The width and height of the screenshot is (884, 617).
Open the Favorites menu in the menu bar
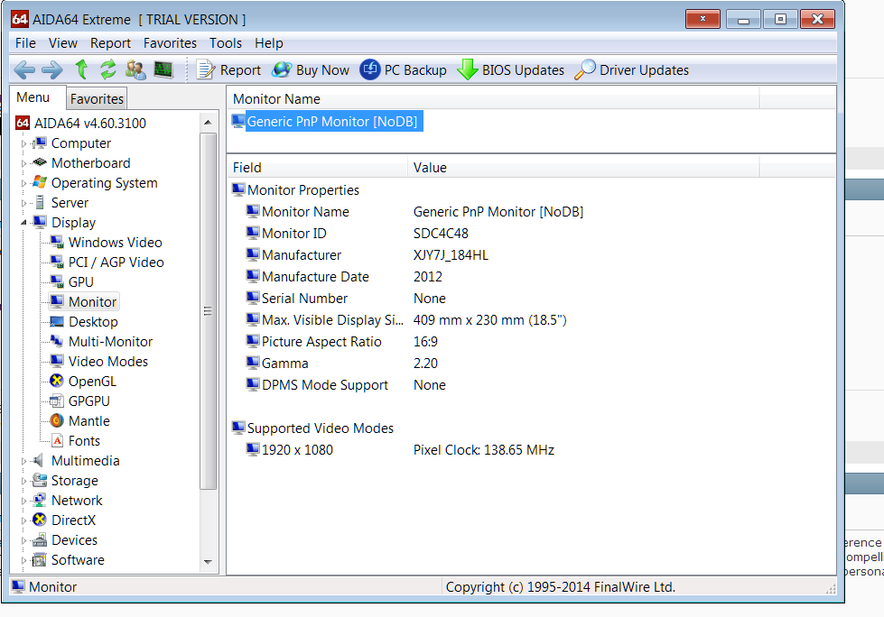point(170,43)
